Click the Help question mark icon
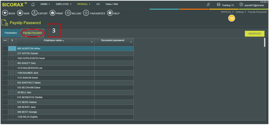The width and height of the screenshot is (269, 125). [110, 13]
